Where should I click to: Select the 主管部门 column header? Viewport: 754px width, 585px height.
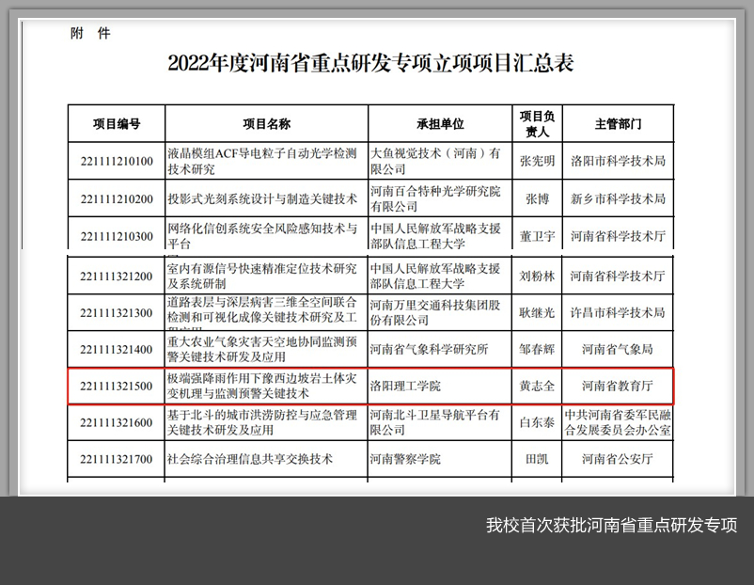click(618, 123)
